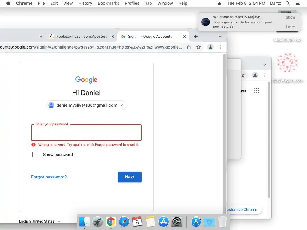Focus the Enter your password field

coord(86,133)
